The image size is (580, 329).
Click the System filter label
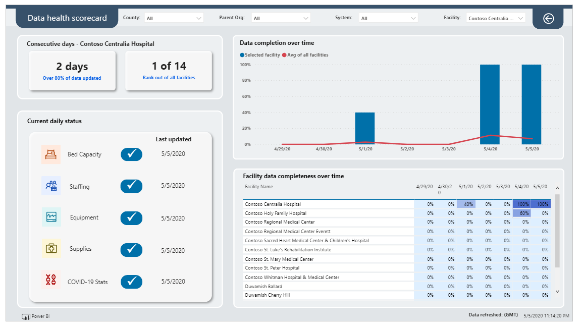pos(344,17)
